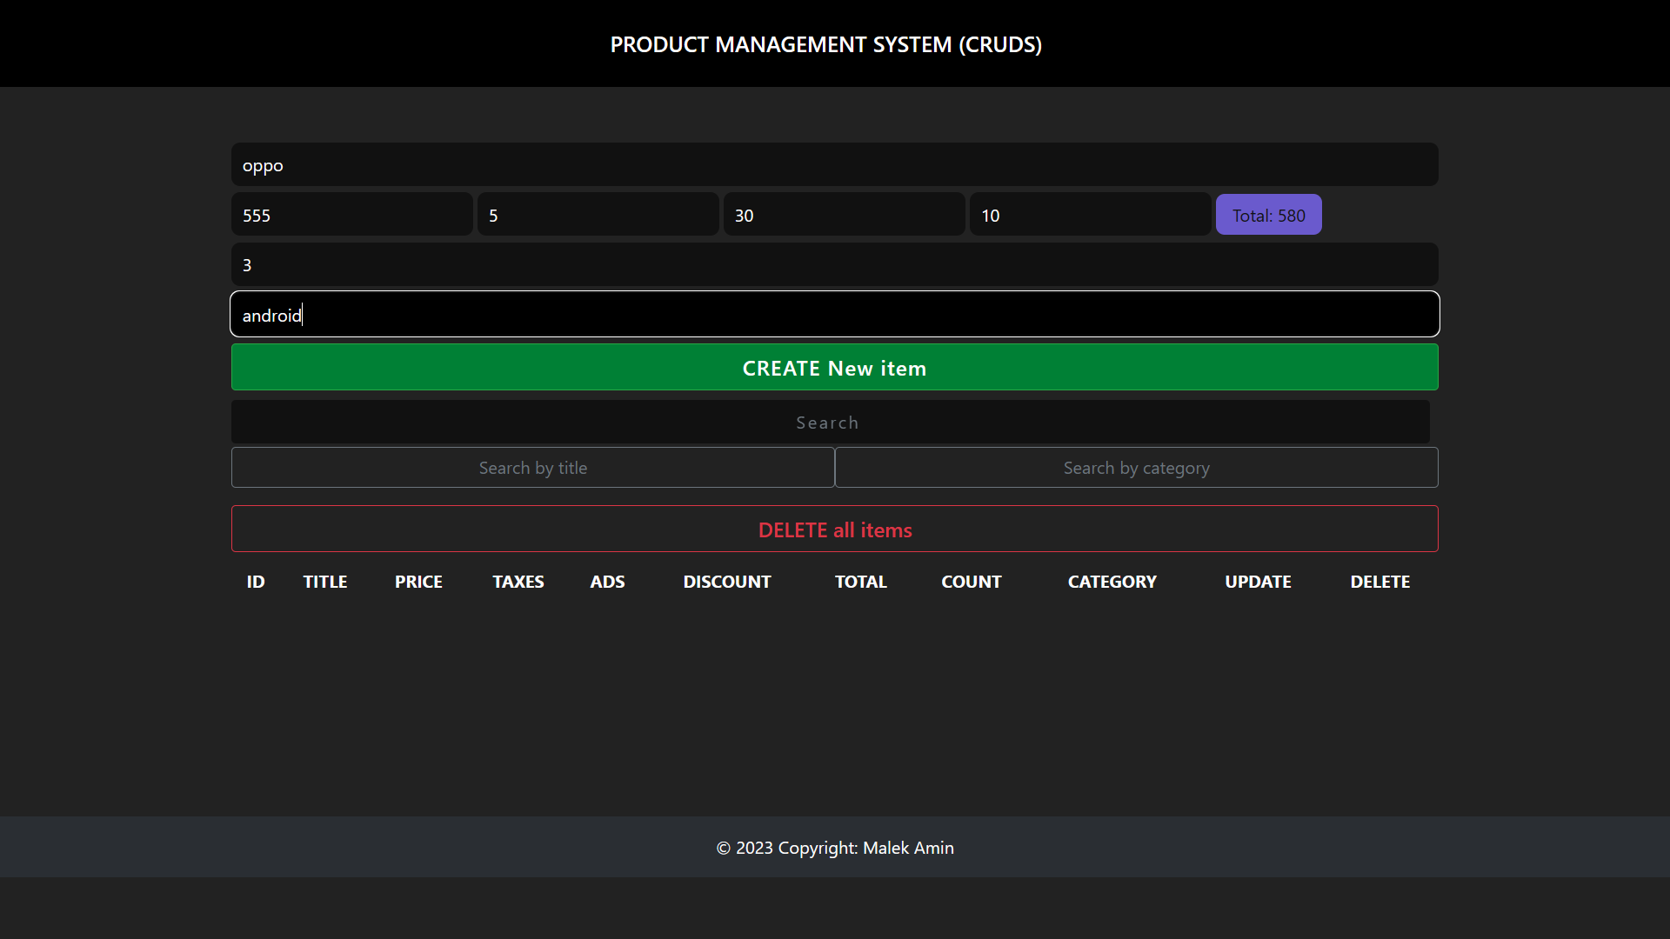
Task: Click the ADS column header
Action: [607, 582]
